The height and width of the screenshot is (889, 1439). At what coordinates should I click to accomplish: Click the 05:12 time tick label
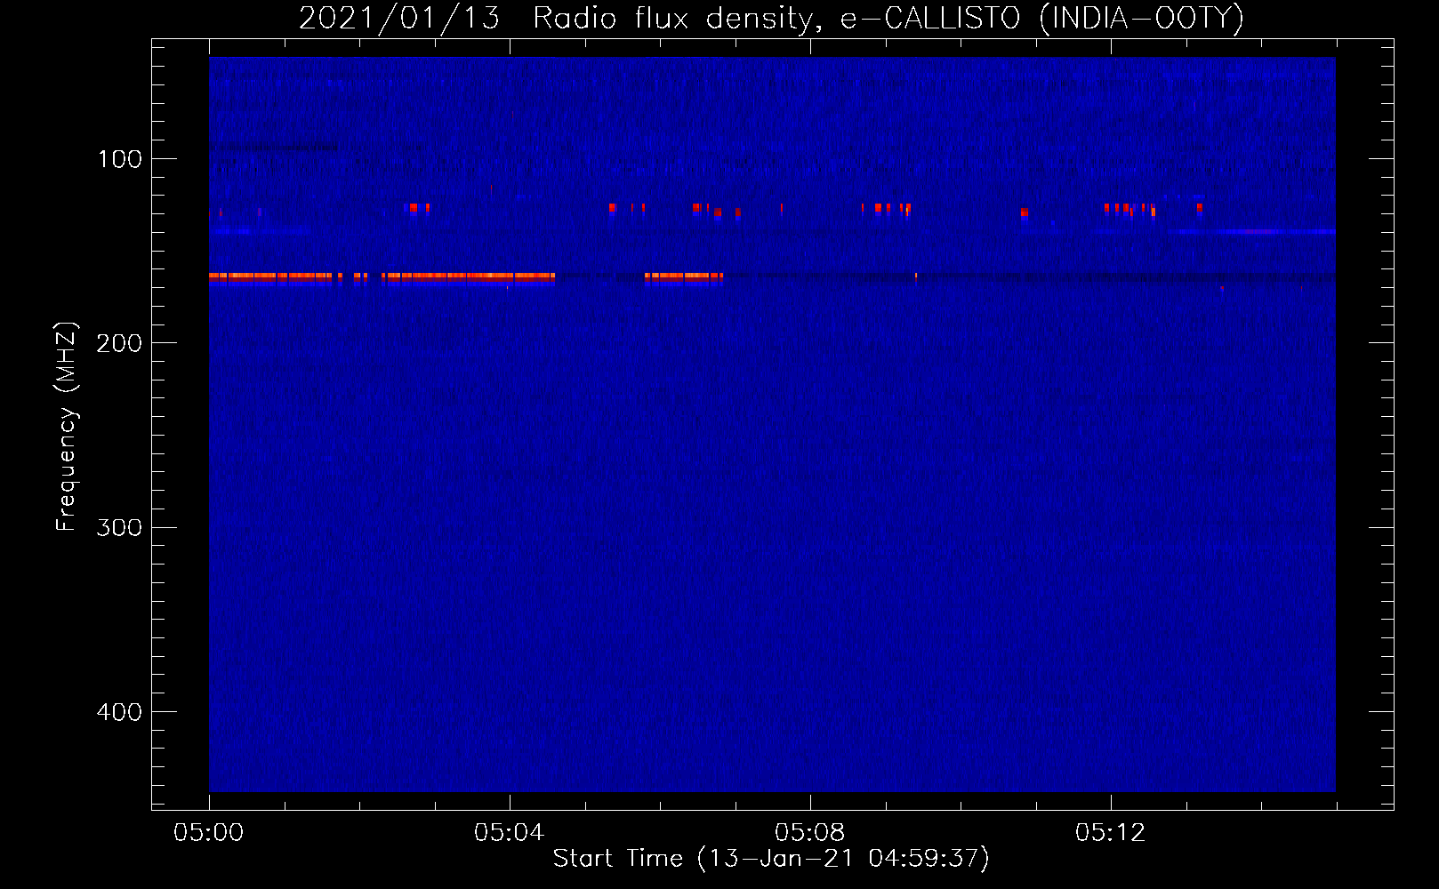tap(1111, 833)
